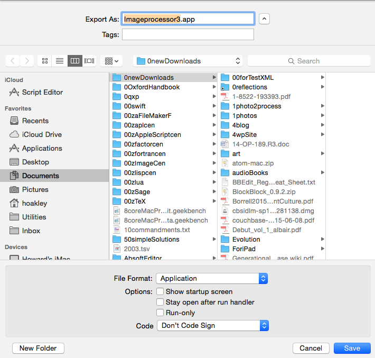
Task: Open the Code signing dropdown
Action: pyautogui.click(x=213, y=325)
